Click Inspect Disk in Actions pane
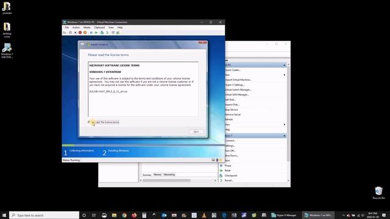 [232, 105]
